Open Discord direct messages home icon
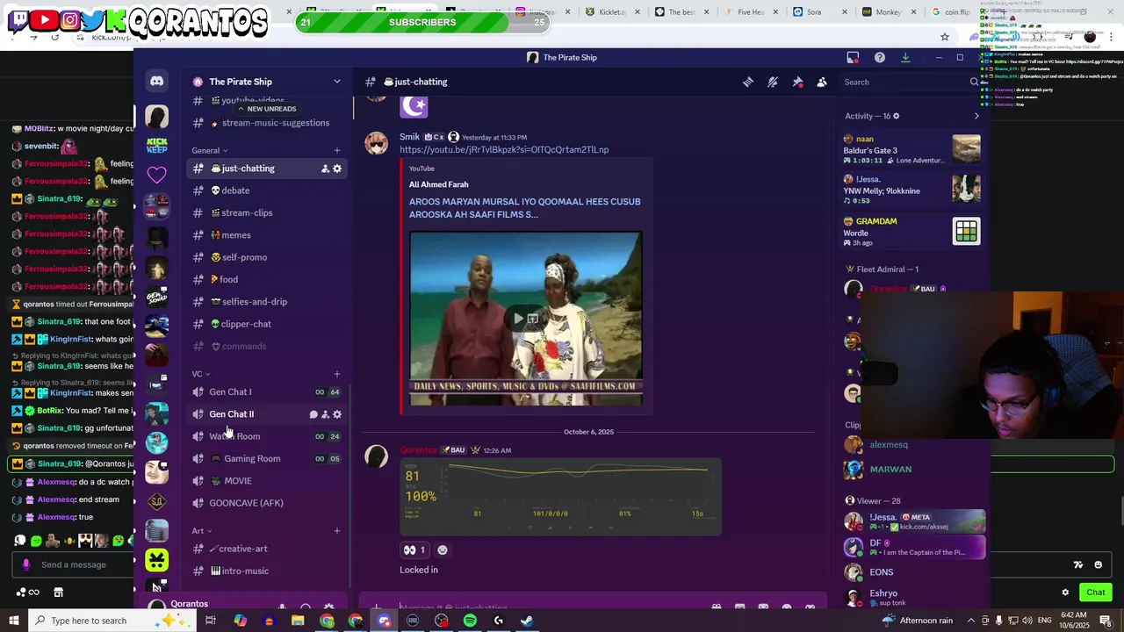Screen dimensions: 1124x632 tap(156, 82)
